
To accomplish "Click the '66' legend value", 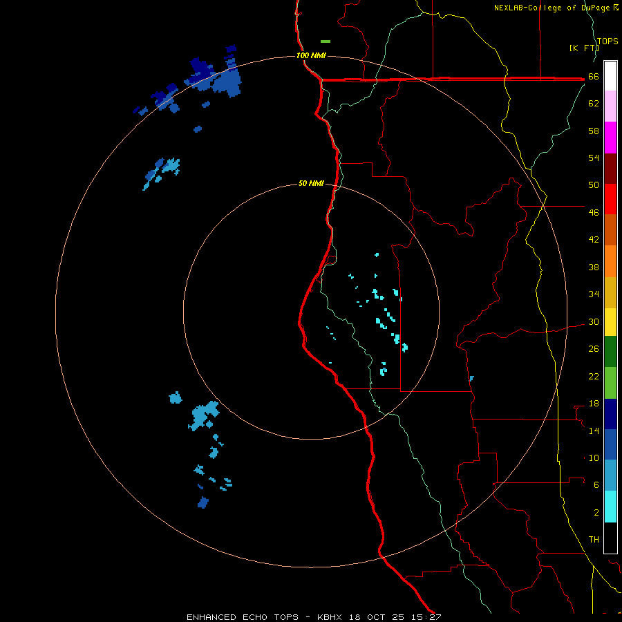I will (594, 77).
